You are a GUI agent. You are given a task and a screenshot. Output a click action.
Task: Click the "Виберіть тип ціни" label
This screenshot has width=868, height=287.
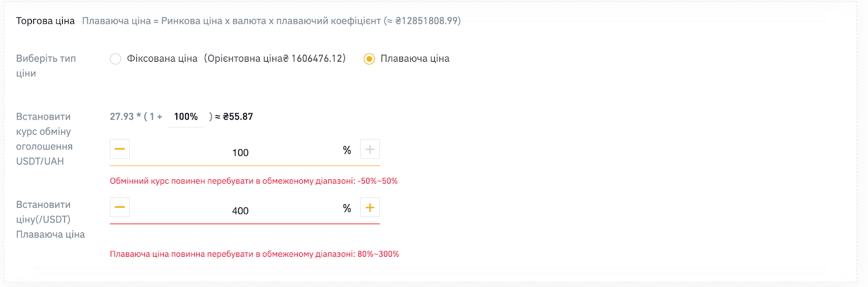[46, 66]
